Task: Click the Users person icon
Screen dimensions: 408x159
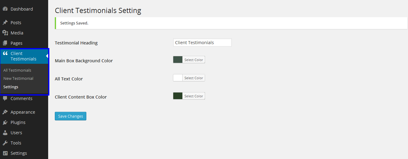Action: [5, 133]
